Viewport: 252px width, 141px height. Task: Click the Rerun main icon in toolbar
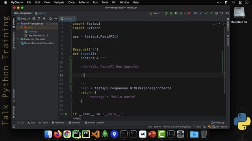pyautogui.click(x=166, y=13)
